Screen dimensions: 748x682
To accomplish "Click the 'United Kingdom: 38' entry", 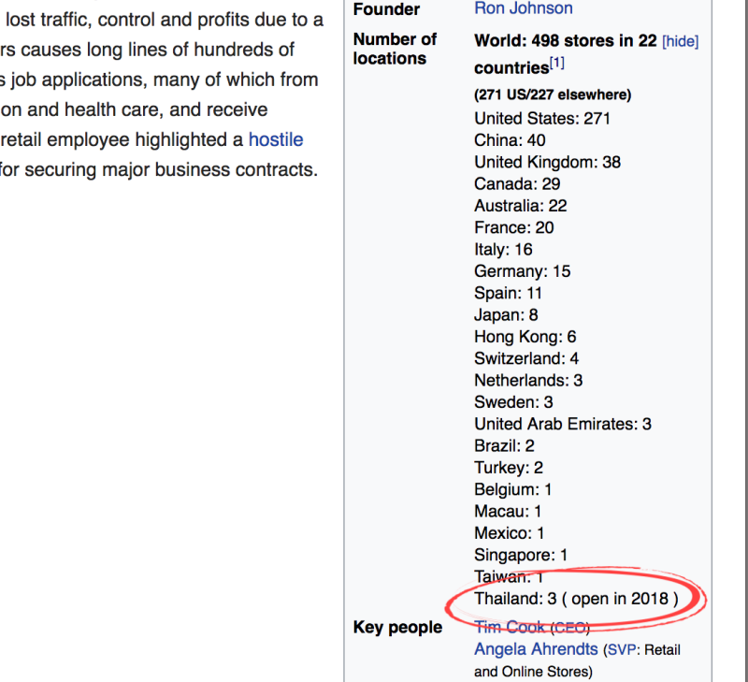I will point(547,162).
